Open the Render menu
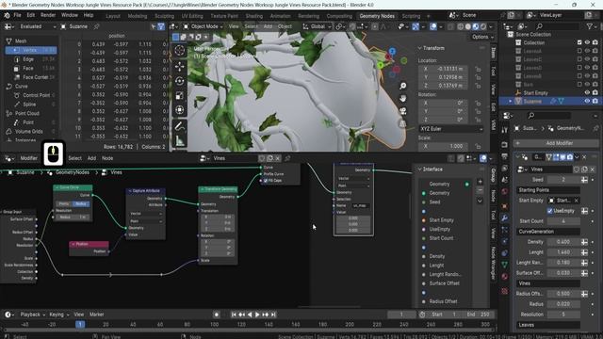 pos(48,15)
